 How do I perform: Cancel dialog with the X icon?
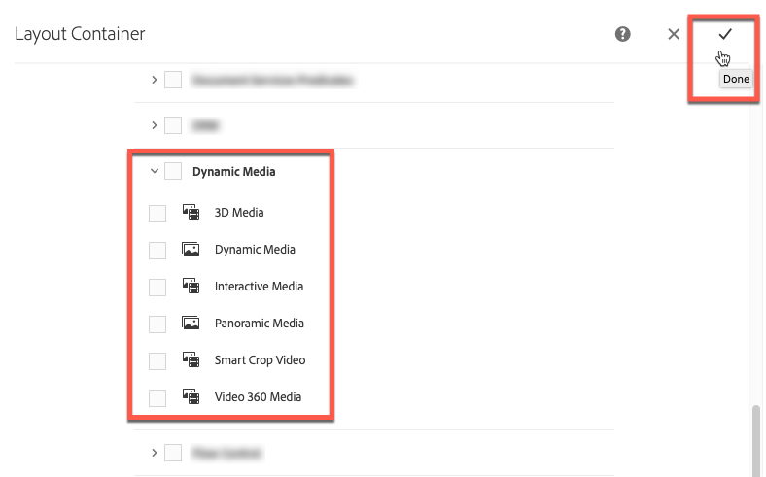(674, 34)
